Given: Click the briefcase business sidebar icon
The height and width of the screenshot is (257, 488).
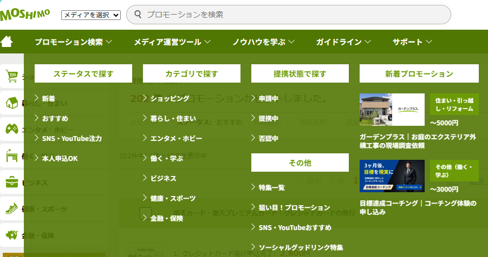Looking at the screenshot, I should click(x=11, y=182).
